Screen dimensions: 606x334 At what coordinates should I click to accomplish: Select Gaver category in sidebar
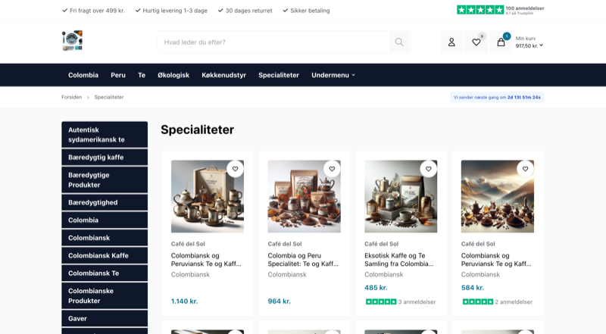[105, 319]
